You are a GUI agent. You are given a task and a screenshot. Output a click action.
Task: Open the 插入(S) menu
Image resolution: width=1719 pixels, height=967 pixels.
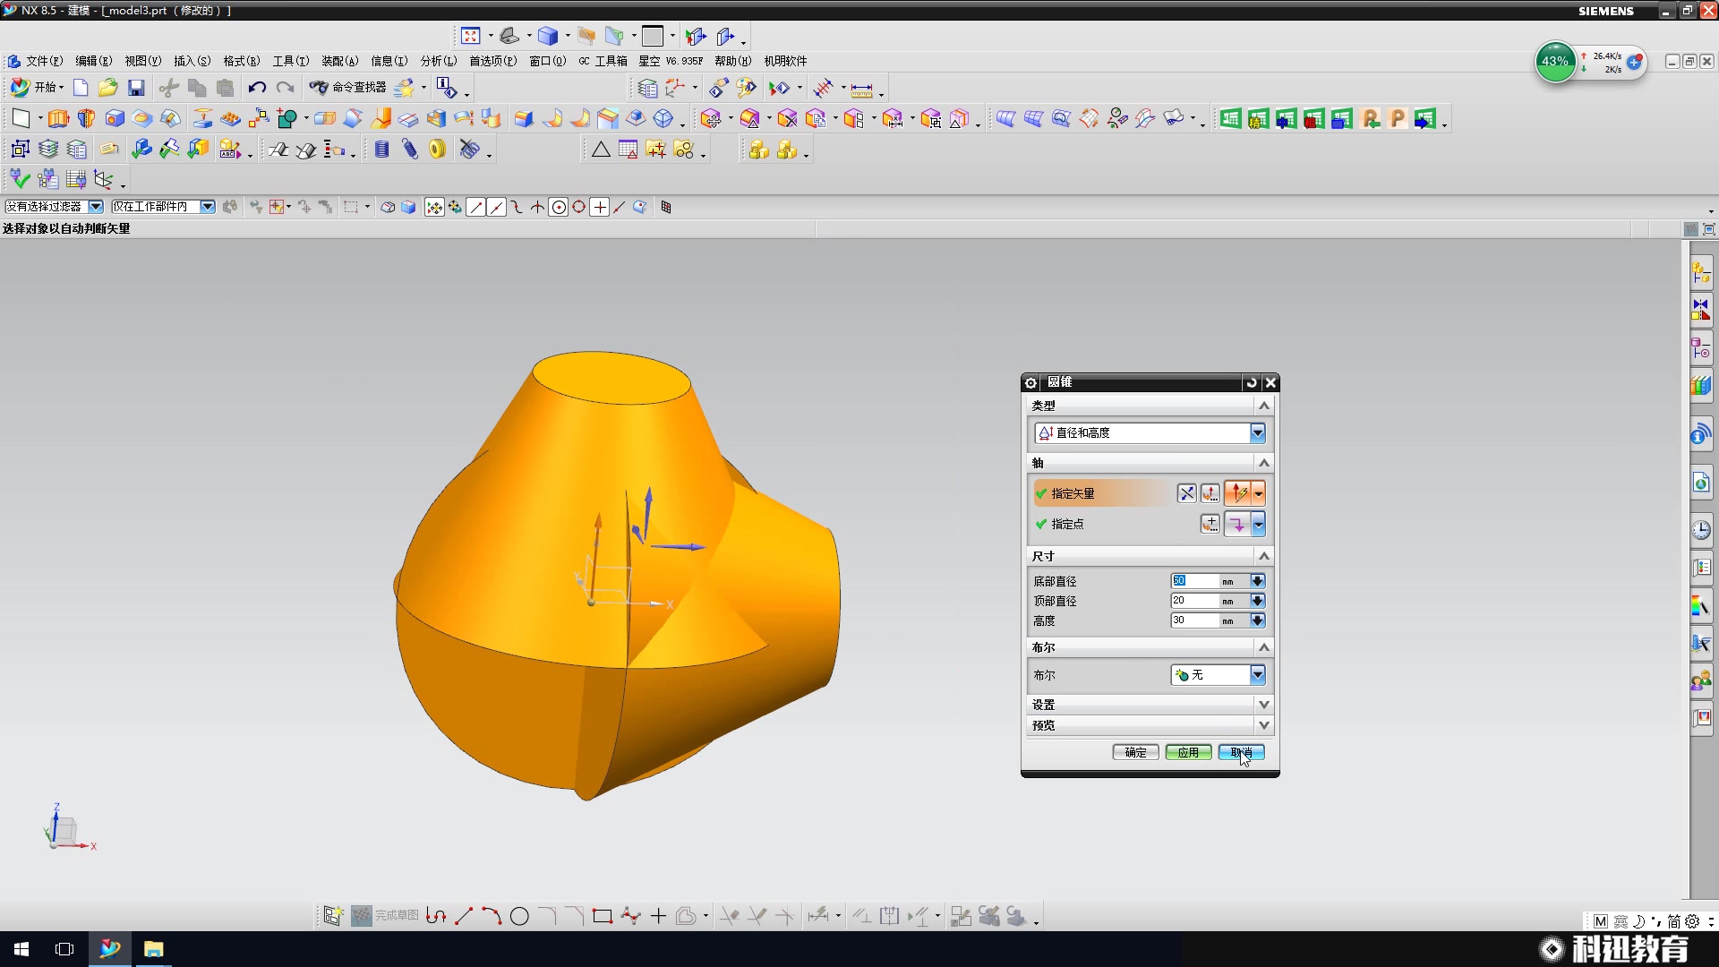pos(192,61)
